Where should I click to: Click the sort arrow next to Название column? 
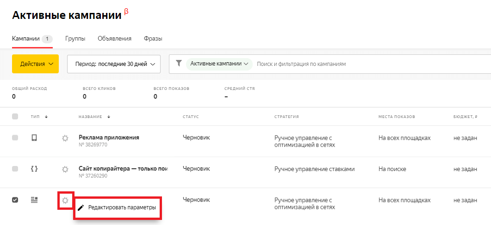point(109,117)
